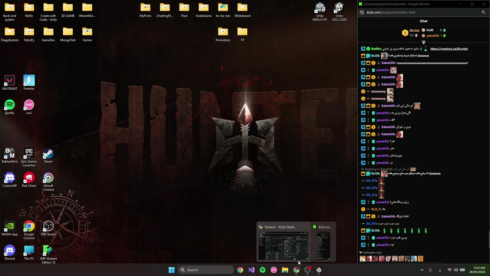Open the creators.sa/iihunter link in chat
The image size is (490, 276).
[449, 49]
